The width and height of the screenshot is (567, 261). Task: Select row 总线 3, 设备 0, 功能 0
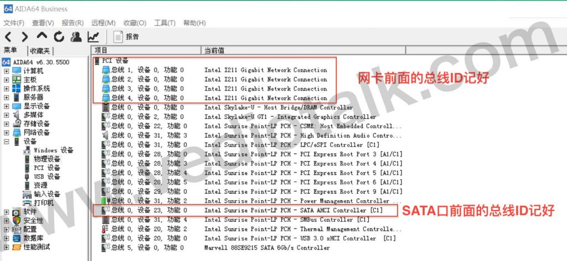pyautogui.click(x=215, y=89)
